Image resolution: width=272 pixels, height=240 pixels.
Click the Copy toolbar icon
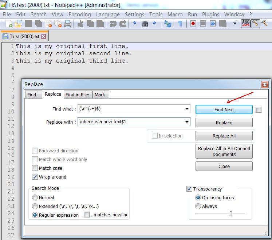point(90,24)
